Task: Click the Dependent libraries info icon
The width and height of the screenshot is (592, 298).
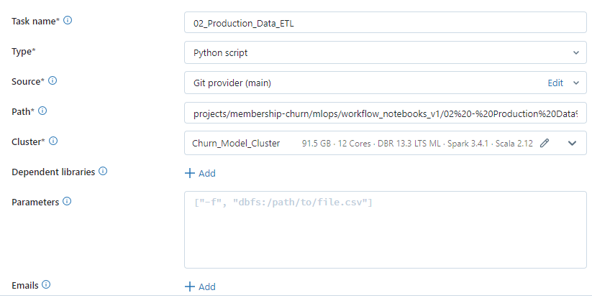Action: 103,172
